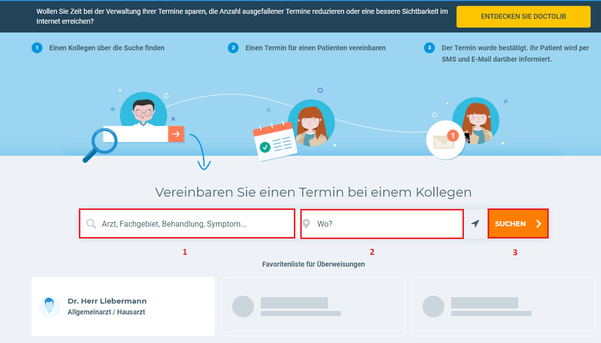Click the magnifier icon in the doctor search field

coord(91,224)
